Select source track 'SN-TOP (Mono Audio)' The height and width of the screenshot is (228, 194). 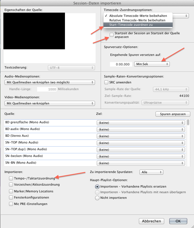coord(22,142)
